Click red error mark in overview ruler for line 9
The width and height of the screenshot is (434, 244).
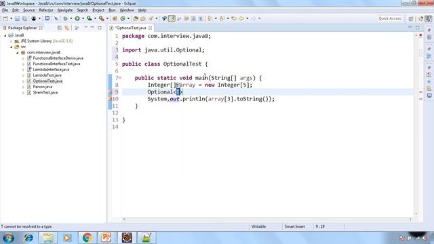(x=420, y=92)
